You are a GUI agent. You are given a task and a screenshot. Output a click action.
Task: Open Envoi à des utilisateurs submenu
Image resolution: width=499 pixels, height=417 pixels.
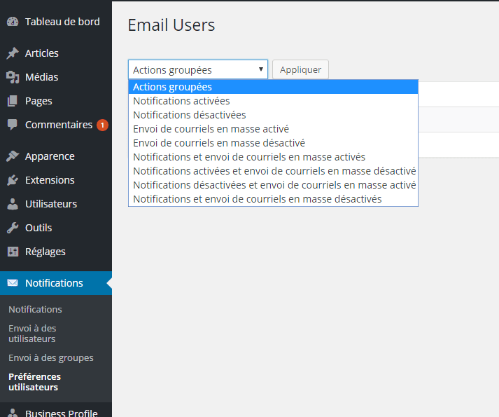coord(32,334)
